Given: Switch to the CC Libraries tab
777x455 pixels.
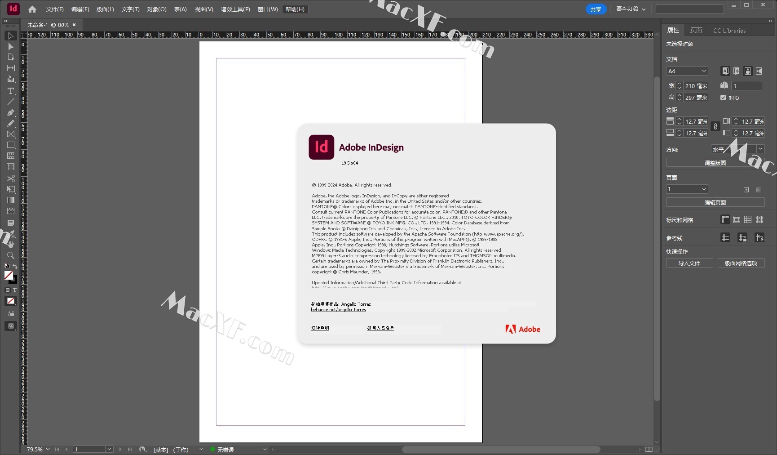Looking at the screenshot, I should click(729, 30).
